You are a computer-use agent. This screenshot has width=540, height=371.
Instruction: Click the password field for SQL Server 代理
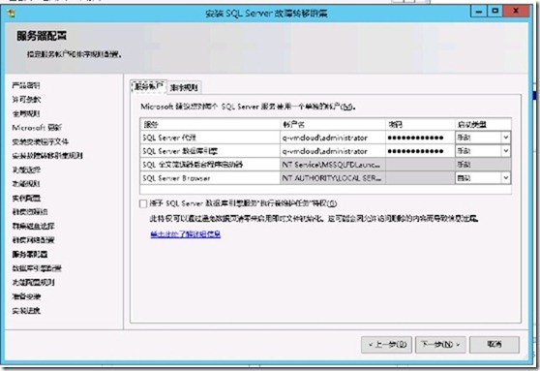click(x=420, y=138)
